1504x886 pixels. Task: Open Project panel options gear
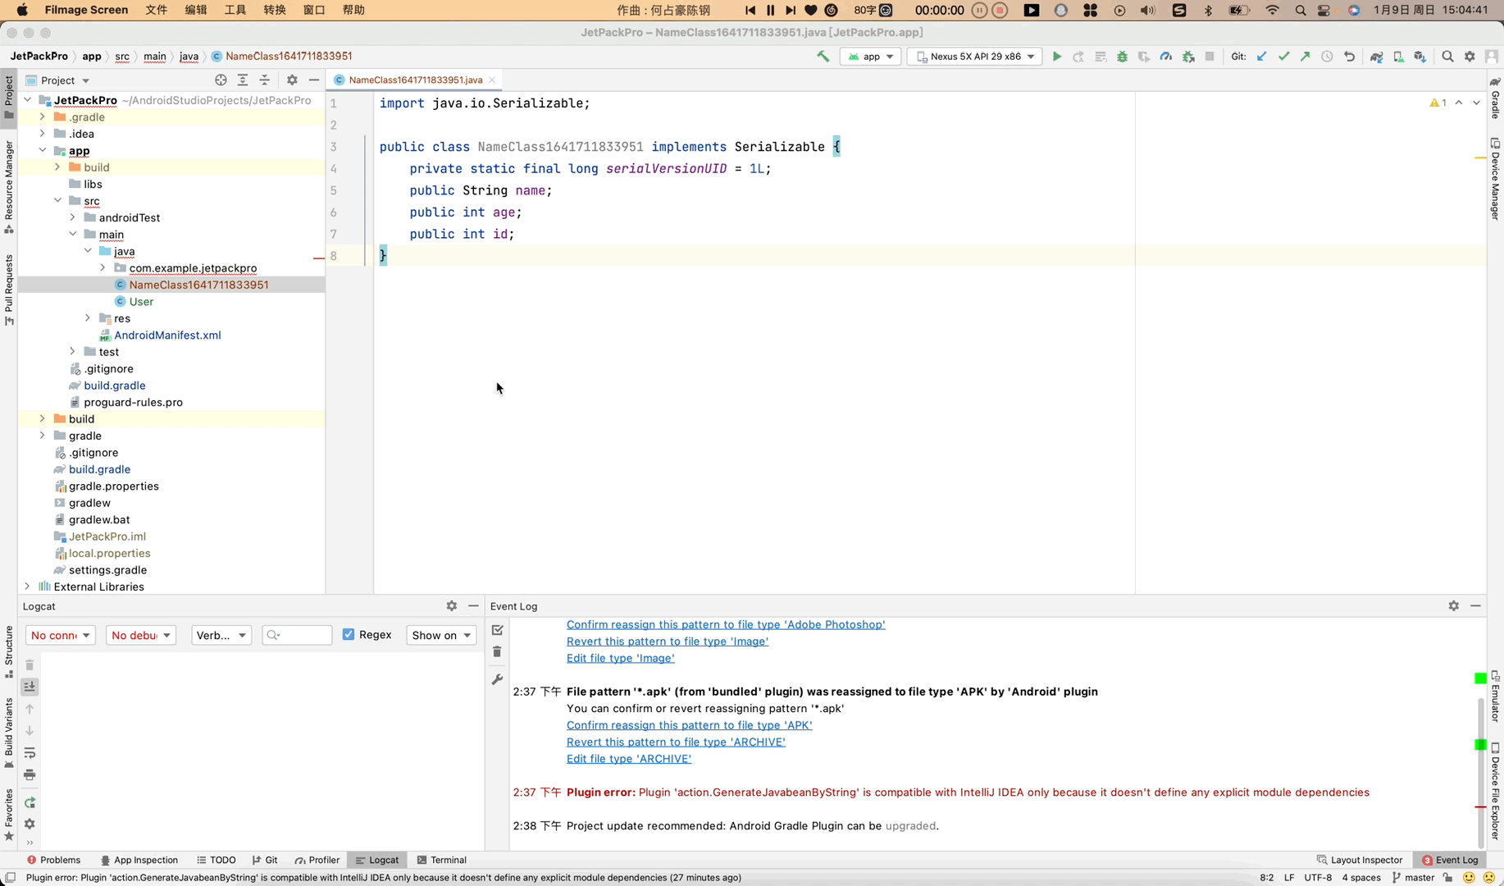point(292,80)
